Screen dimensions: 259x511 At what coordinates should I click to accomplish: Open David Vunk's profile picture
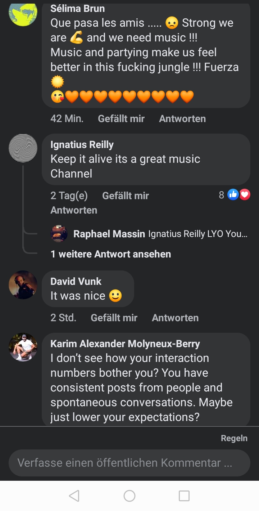click(x=23, y=285)
